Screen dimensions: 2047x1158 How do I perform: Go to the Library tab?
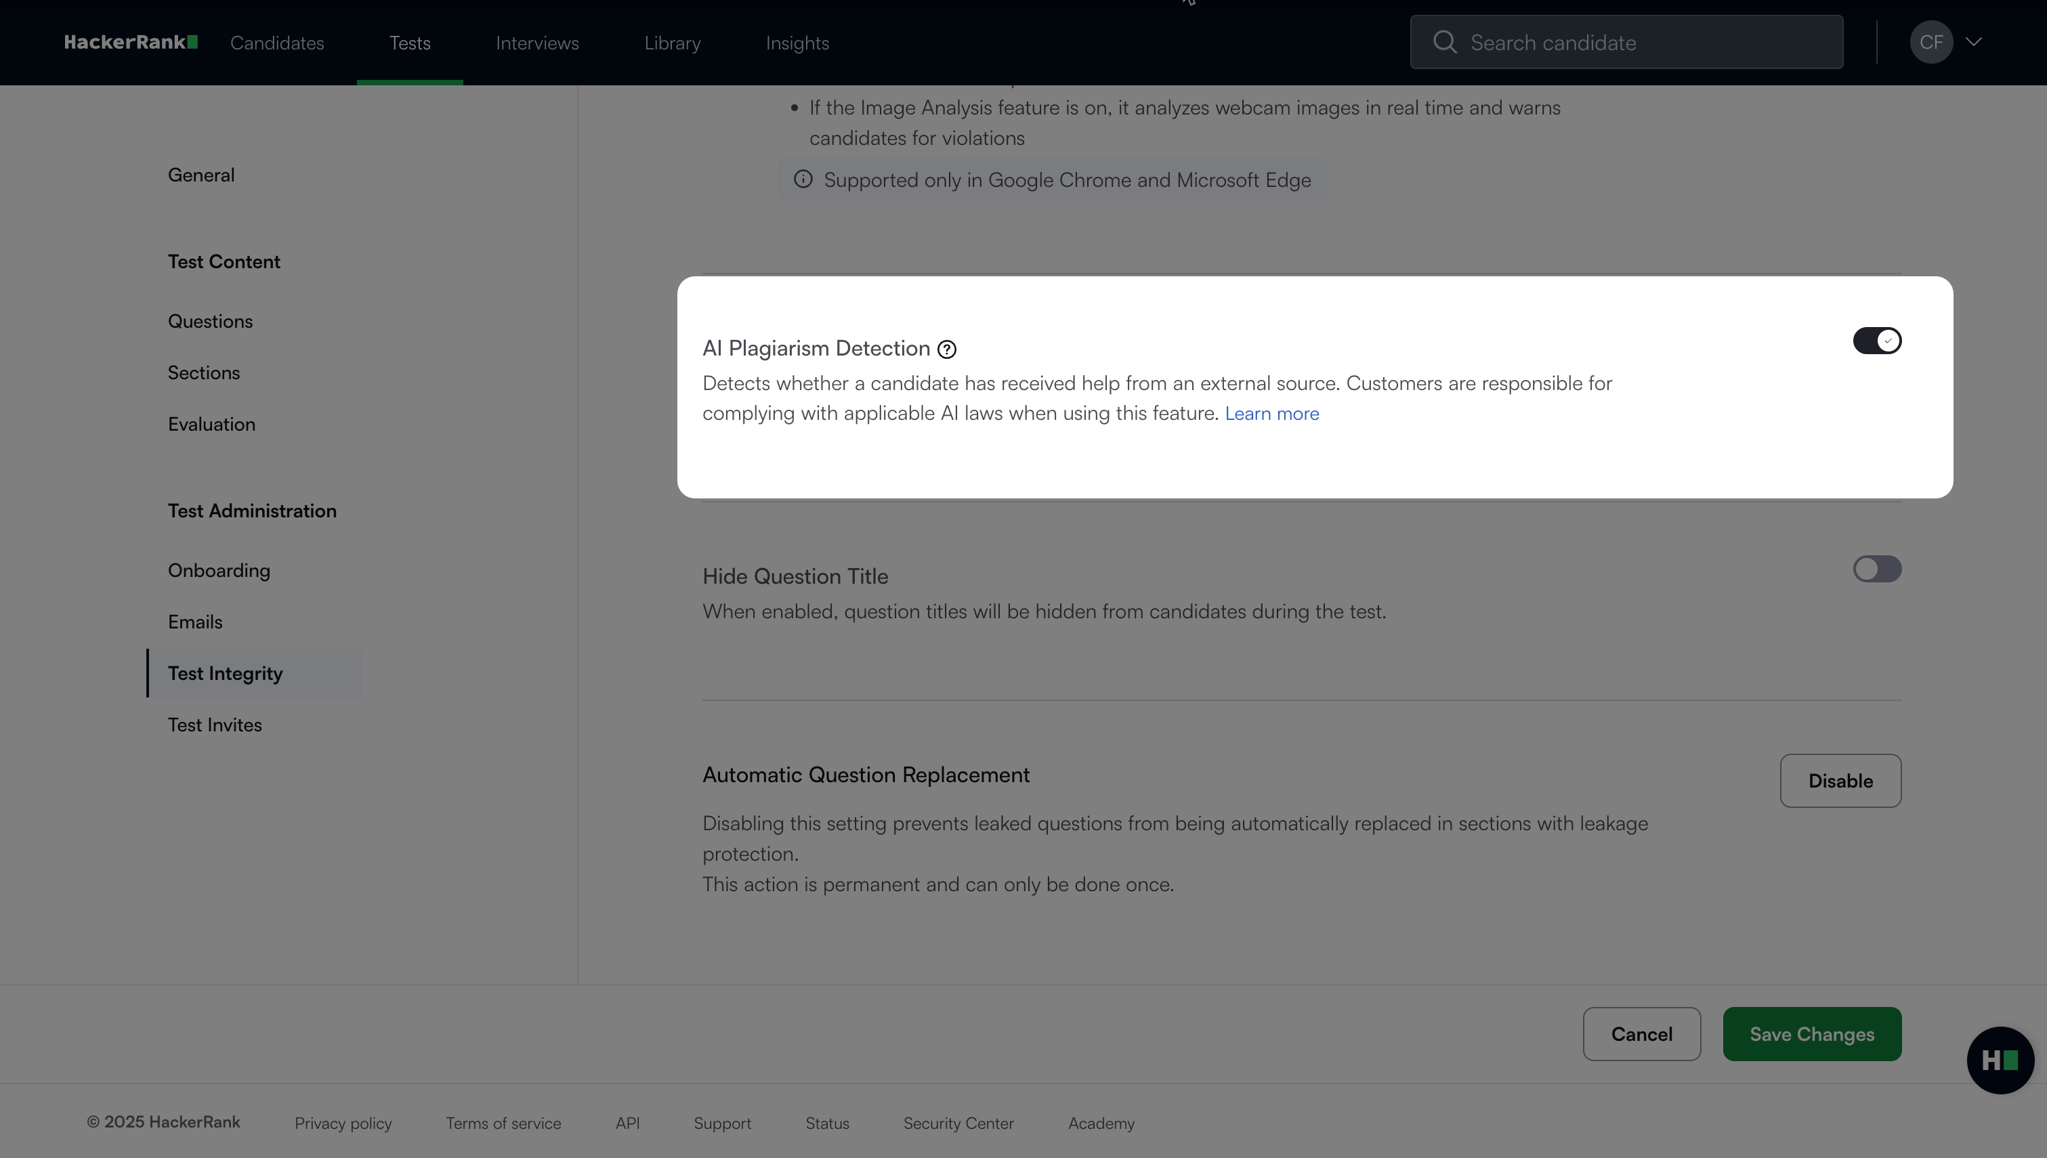[x=672, y=43]
